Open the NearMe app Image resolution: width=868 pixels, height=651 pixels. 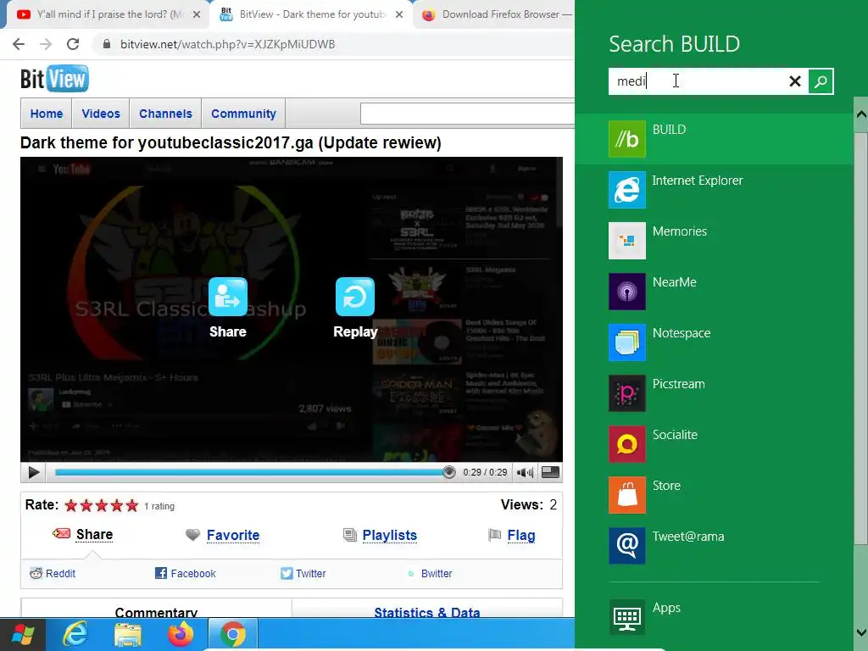pos(714,292)
